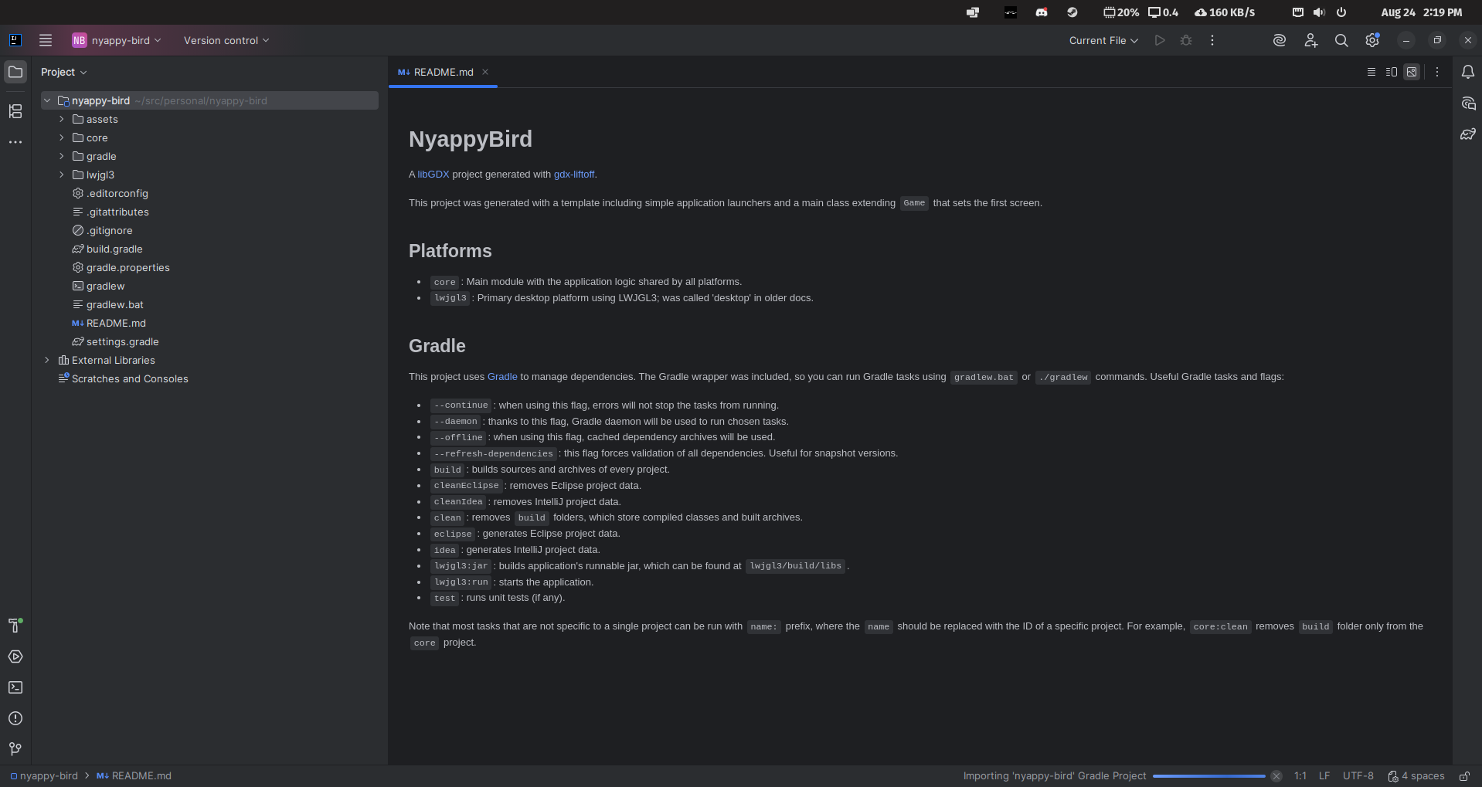This screenshot has width=1482, height=787.
Task: Close the README.md tab
Action: coord(485,72)
